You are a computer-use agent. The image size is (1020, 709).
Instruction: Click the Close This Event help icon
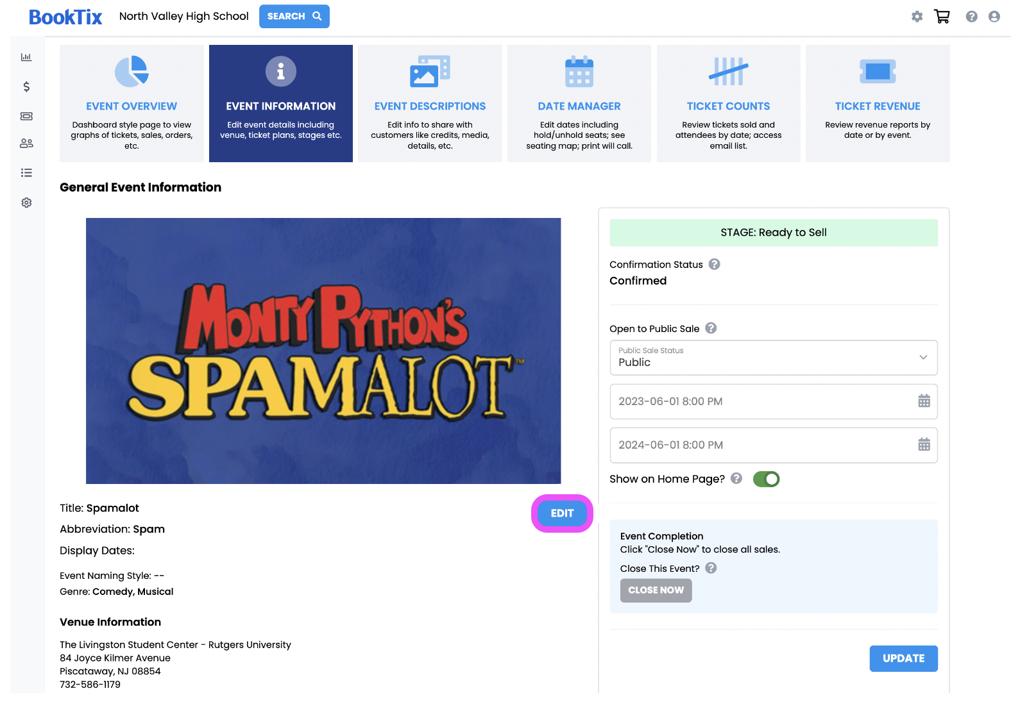(x=711, y=568)
